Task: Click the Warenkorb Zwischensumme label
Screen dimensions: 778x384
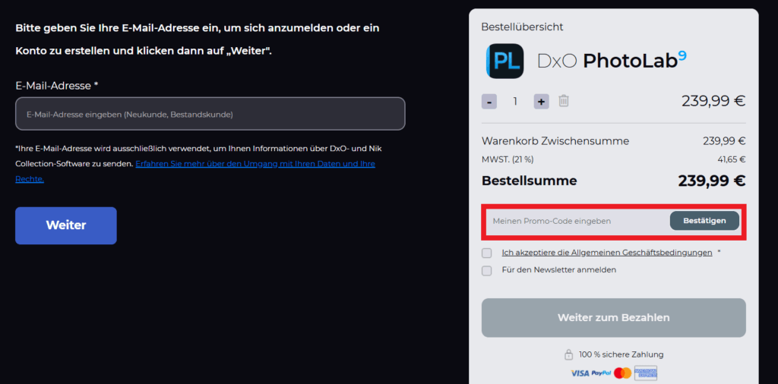Action: pyautogui.click(x=555, y=141)
